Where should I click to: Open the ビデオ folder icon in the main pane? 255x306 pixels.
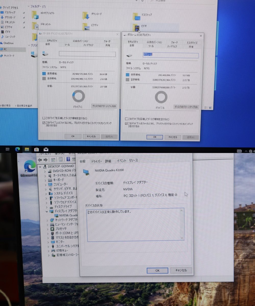pyautogui.click(x=136, y=27)
